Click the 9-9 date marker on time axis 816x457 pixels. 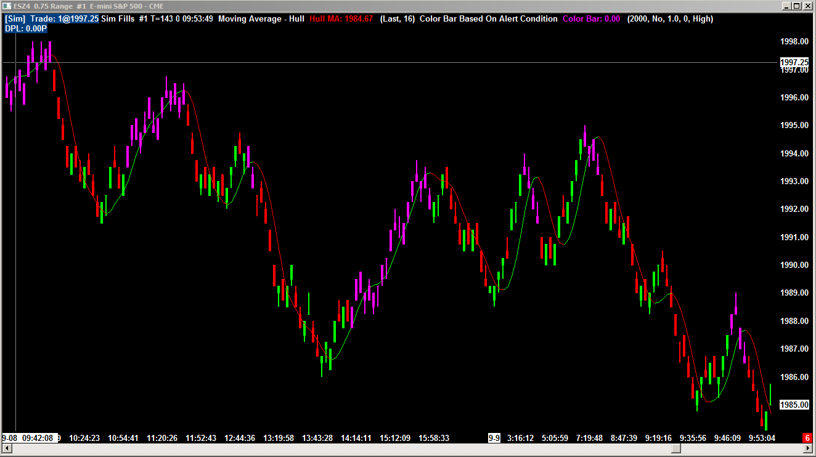point(494,438)
